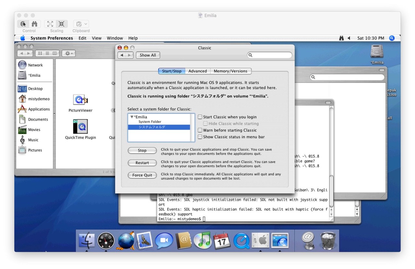Click the QuickTime Player Dock icon
This screenshot has height=269, width=415.
click(241, 241)
